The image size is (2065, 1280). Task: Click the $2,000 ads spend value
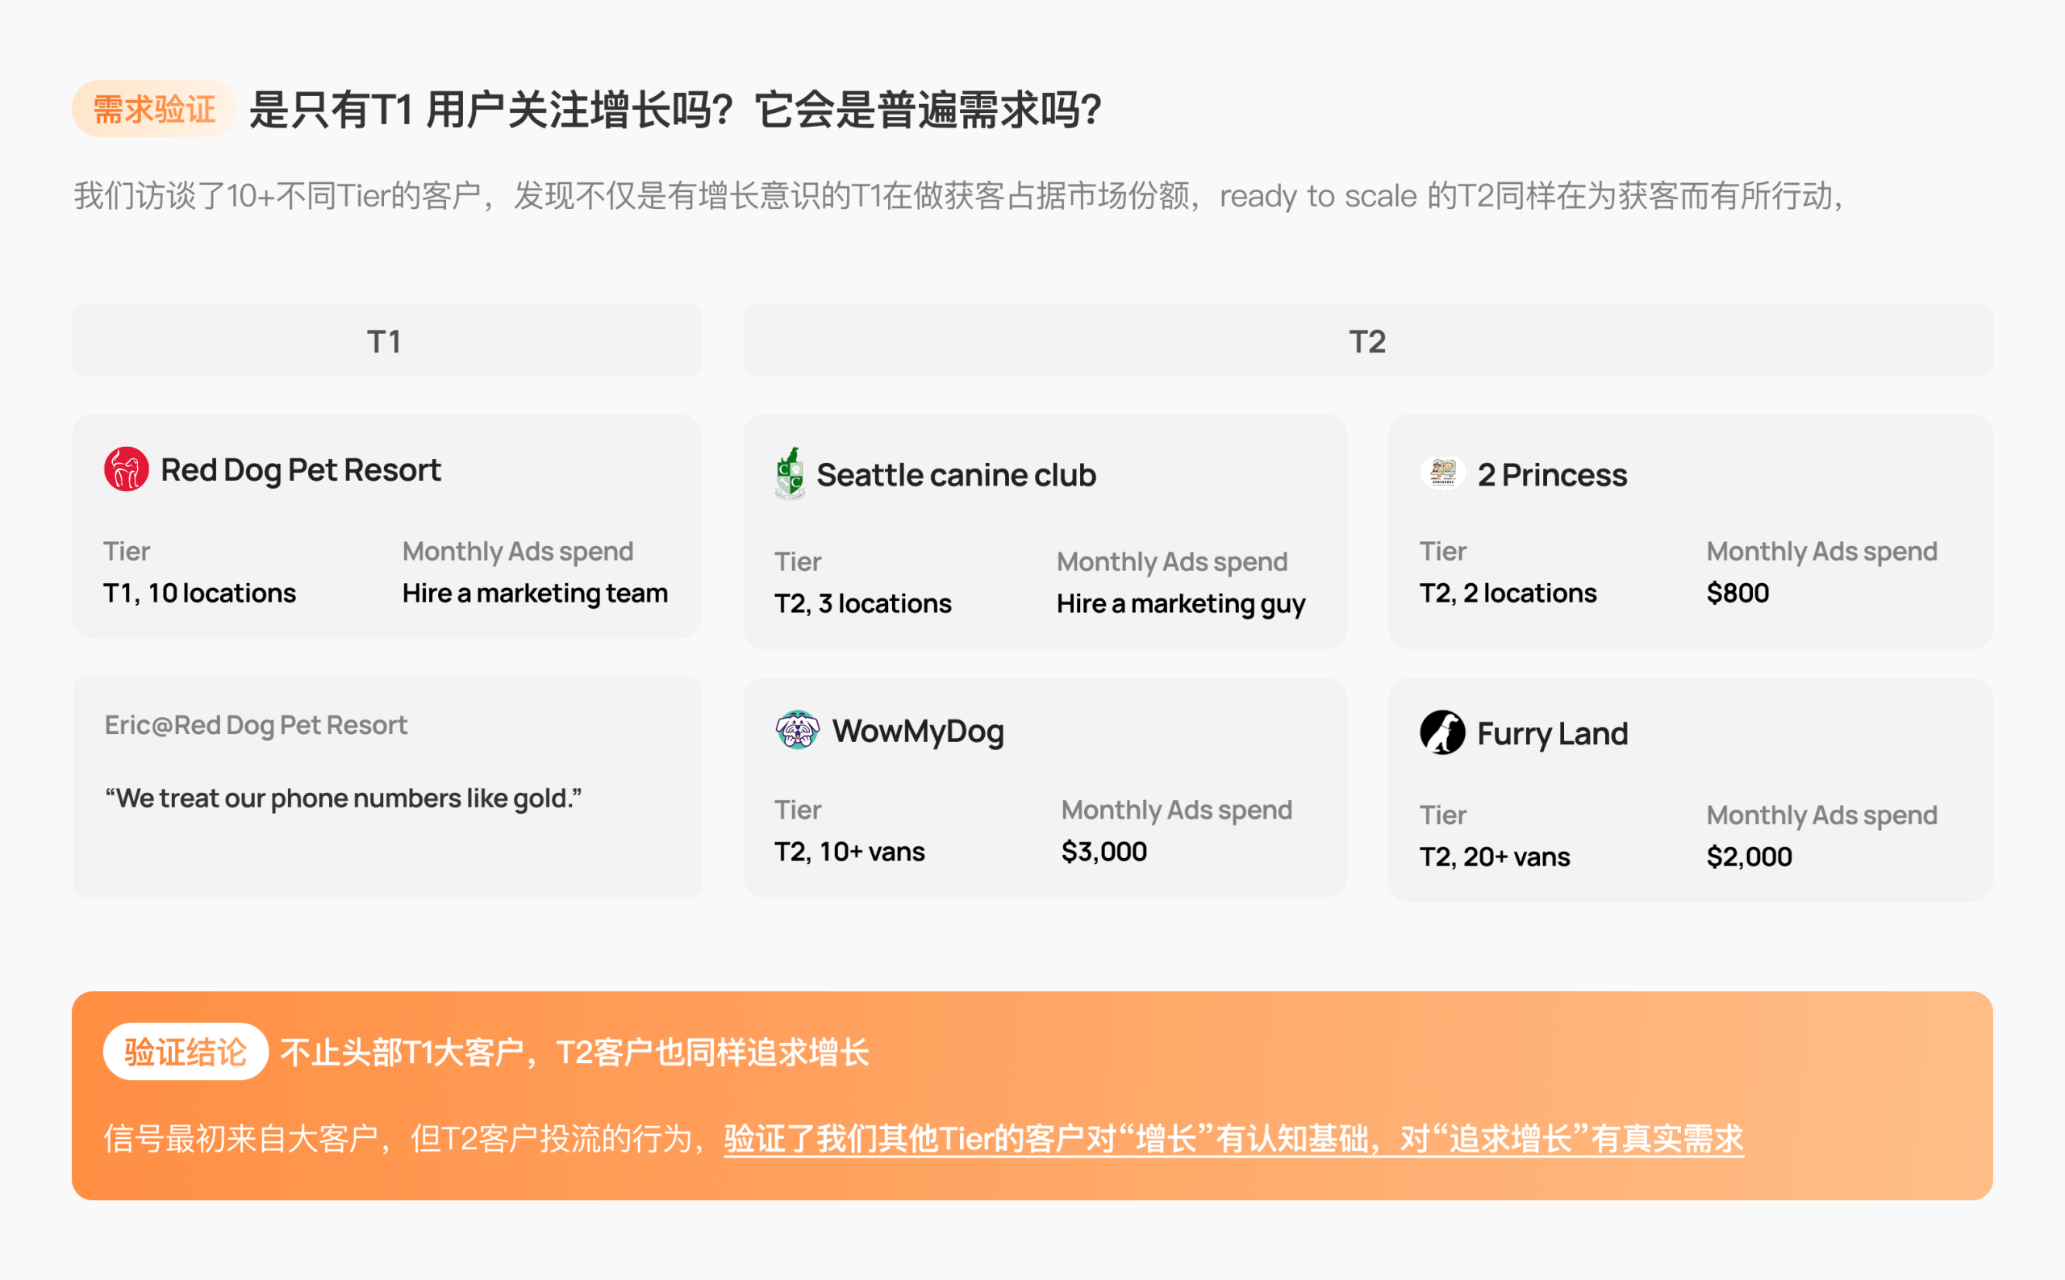coord(1749,857)
